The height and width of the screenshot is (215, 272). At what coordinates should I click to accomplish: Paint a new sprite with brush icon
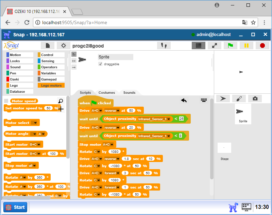click(239, 98)
